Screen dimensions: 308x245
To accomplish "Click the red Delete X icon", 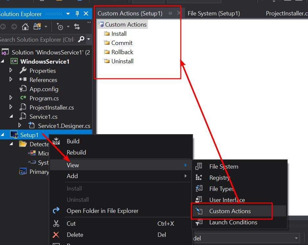I will coord(56,235).
